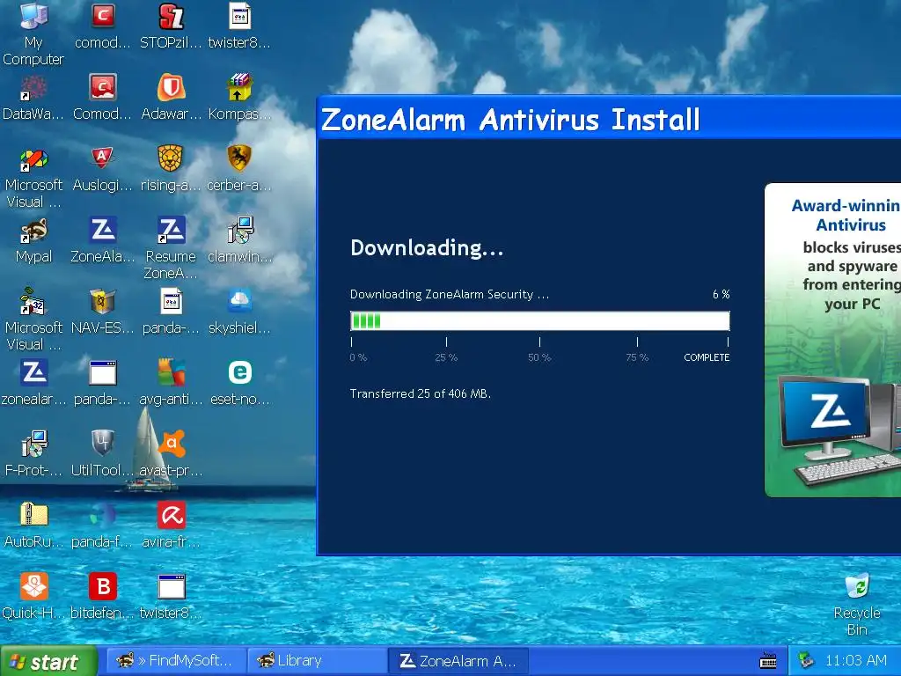901x676 pixels.
Task: Click the 'Downloading...' heading
Action: [427, 247]
